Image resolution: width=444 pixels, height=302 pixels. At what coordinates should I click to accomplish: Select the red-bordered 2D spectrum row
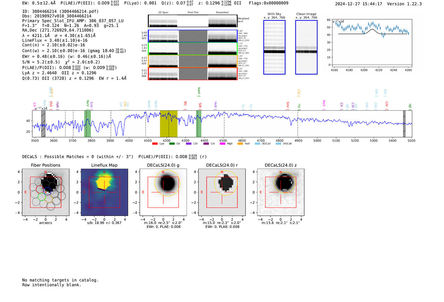(x=193, y=74)
